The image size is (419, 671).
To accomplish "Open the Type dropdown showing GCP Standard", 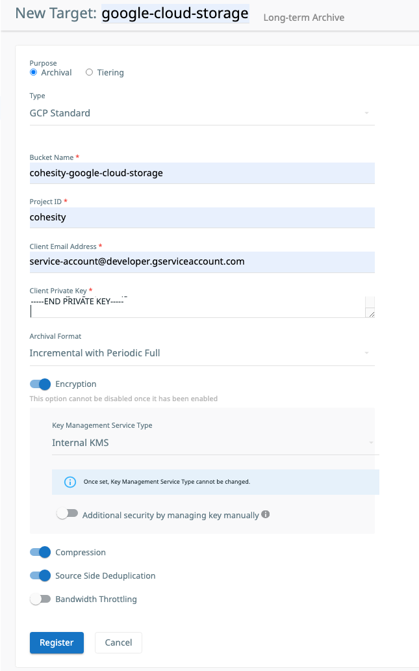I will [x=201, y=113].
